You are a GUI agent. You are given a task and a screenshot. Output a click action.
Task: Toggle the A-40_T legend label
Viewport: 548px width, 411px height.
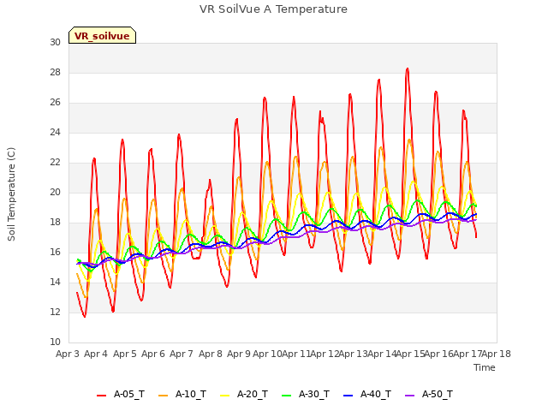[x=376, y=394]
